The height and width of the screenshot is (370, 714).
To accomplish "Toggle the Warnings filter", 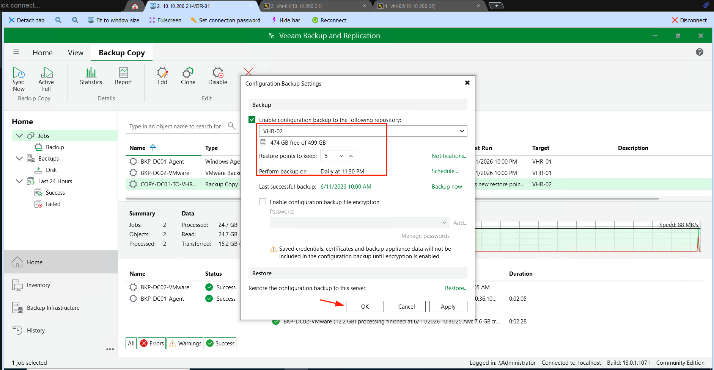I will pos(185,343).
